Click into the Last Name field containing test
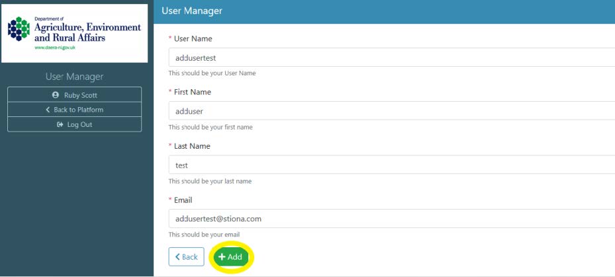 [391, 165]
